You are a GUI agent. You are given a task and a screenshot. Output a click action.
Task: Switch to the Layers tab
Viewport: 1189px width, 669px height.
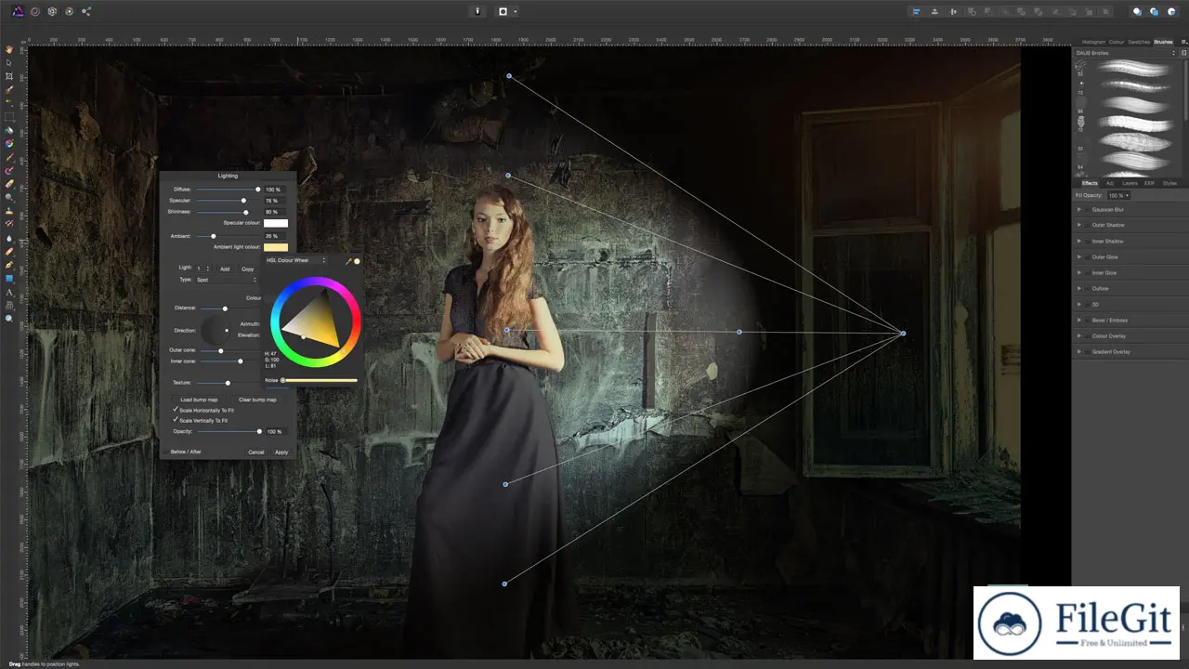1130,183
